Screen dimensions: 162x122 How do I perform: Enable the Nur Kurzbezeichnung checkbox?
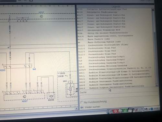click(82, 102)
